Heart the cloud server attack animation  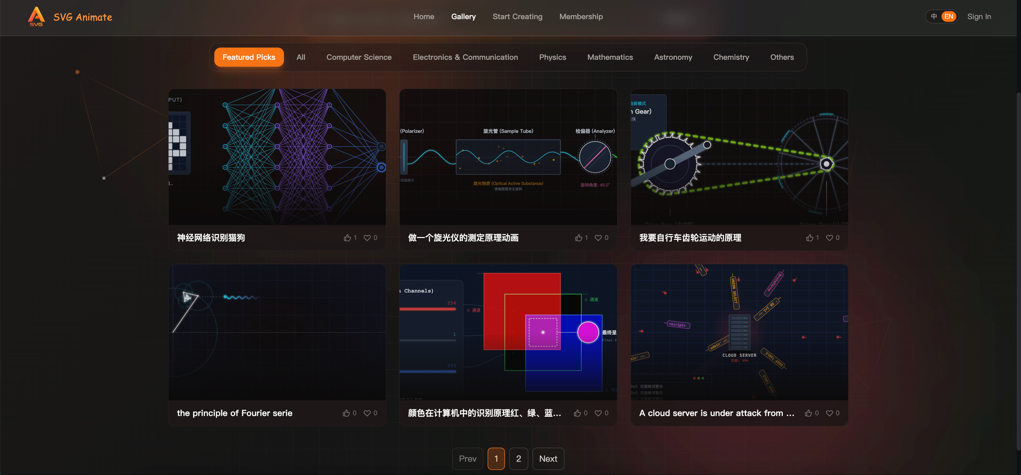coord(830,413)
